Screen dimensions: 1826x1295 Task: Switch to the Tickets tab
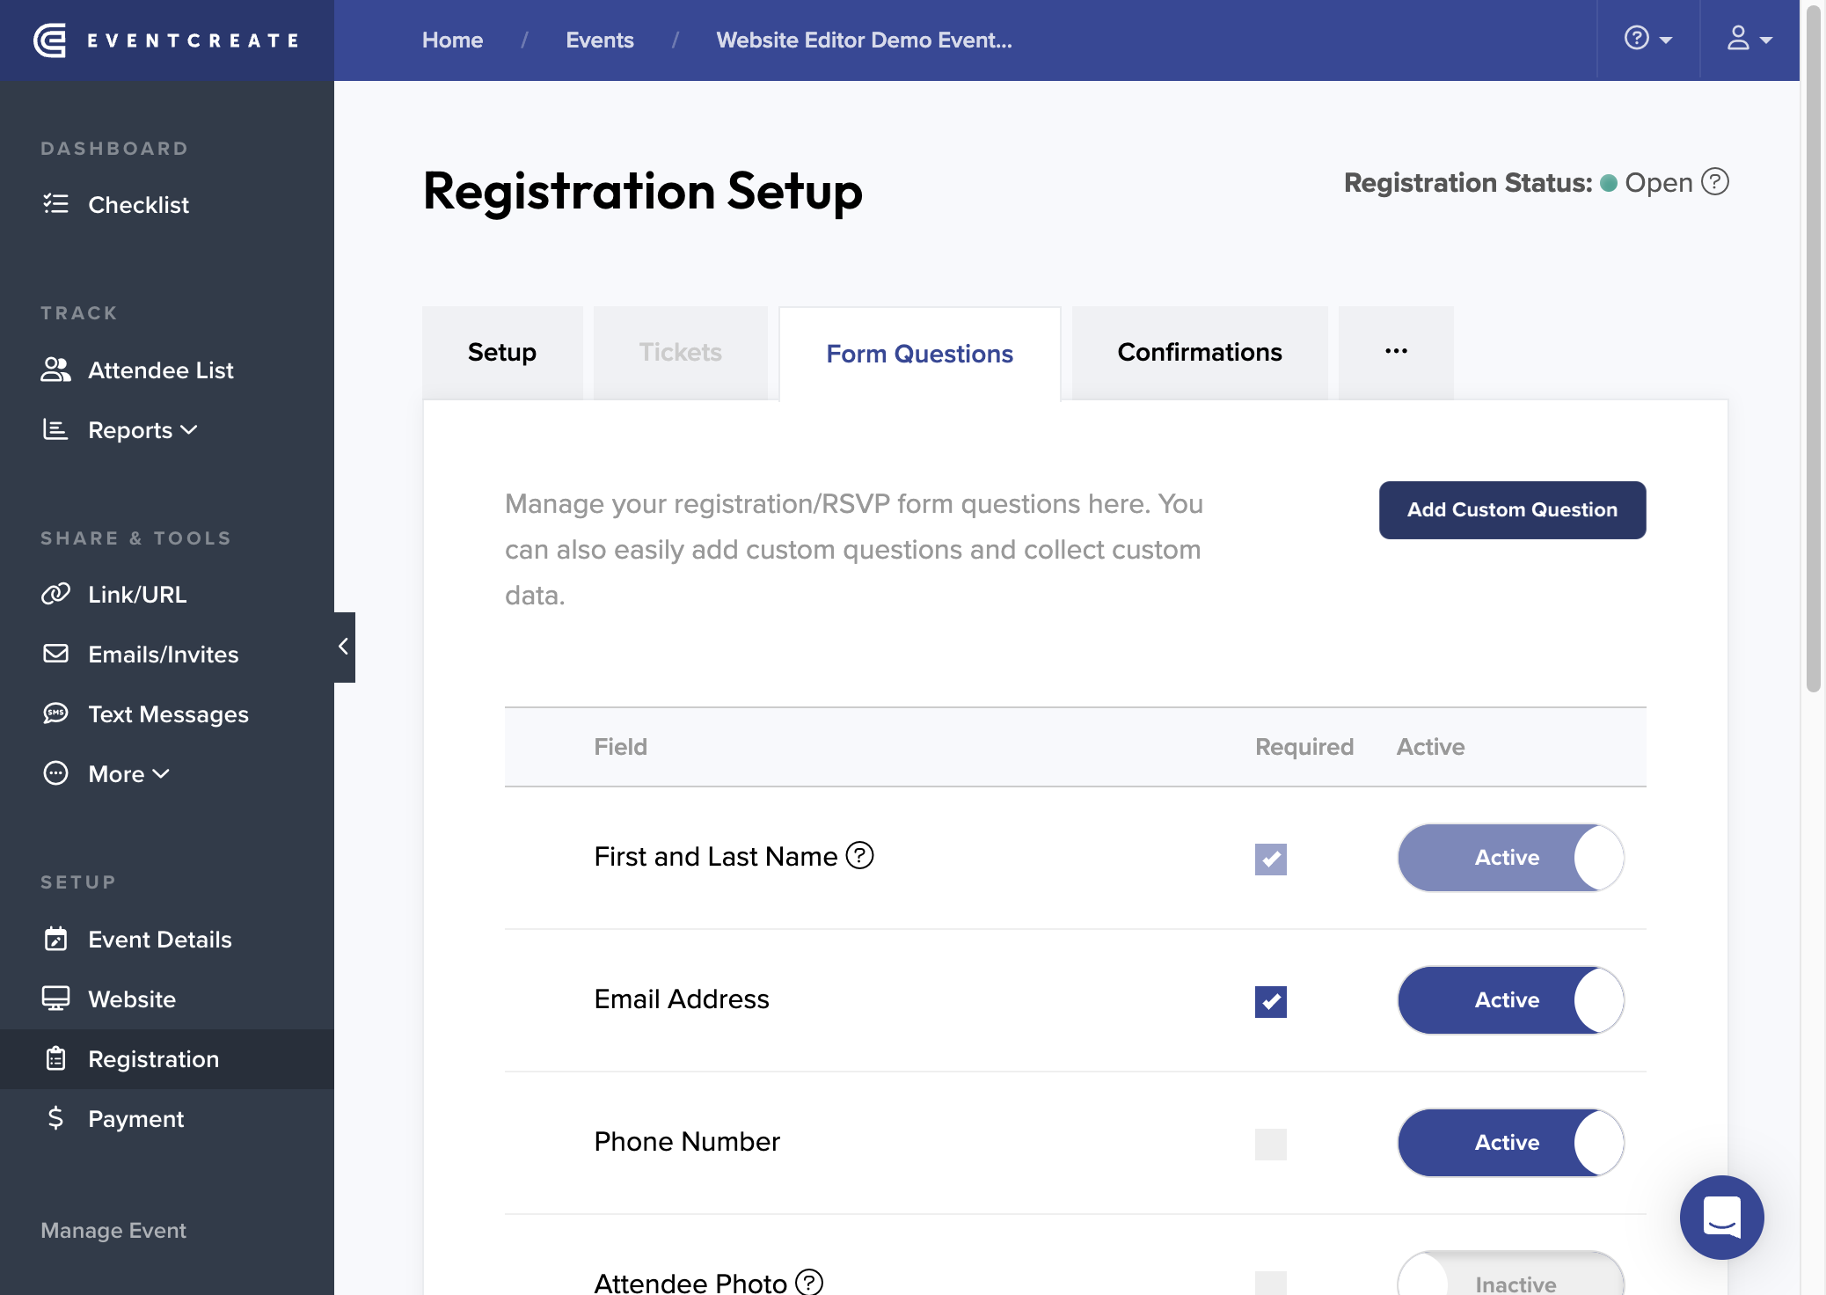point(681,353)
